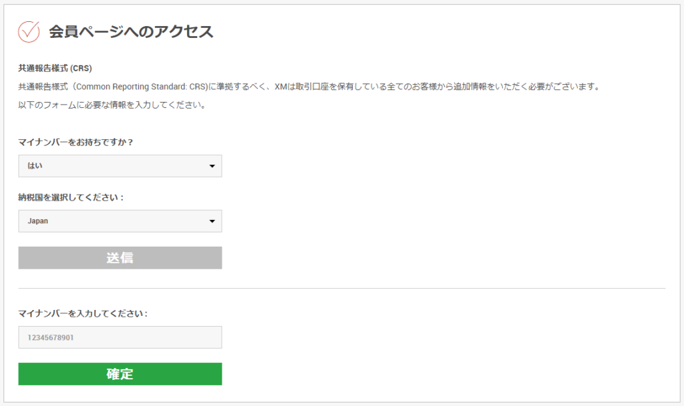Click the gray 送信 button

(x=120, y=257)
